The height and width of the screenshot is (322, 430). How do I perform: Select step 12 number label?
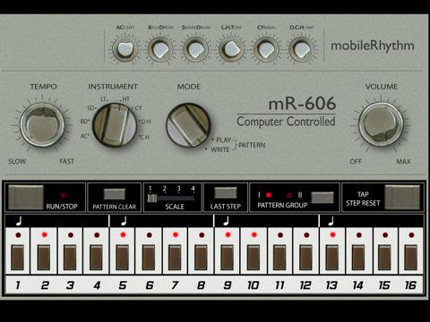point(305,285)
